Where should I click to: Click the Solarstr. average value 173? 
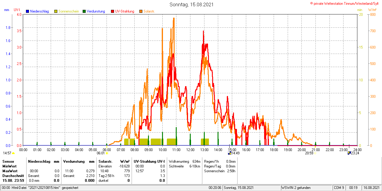click(x=127, y=176)
